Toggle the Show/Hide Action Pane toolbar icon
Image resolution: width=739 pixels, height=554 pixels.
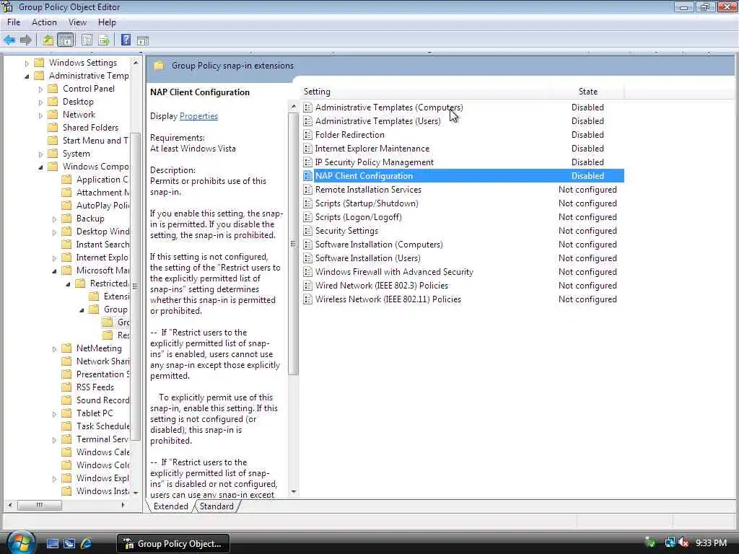click(x=143, y=40)
